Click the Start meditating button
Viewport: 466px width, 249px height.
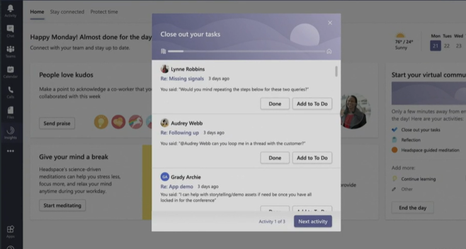(62, 206)
